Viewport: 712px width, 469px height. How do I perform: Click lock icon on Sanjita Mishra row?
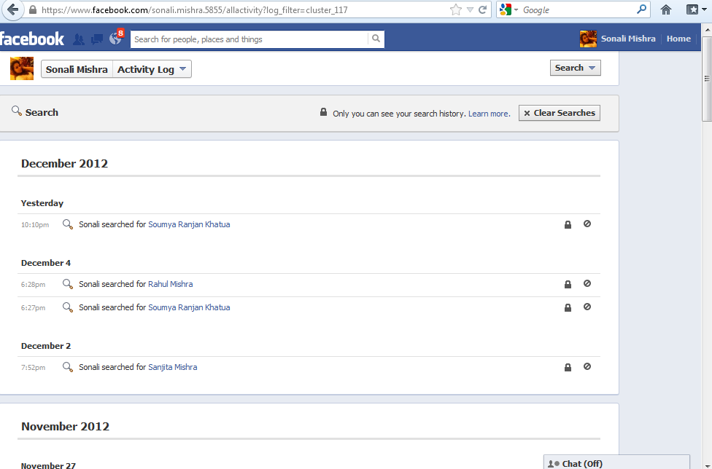[x=568, y=367]
